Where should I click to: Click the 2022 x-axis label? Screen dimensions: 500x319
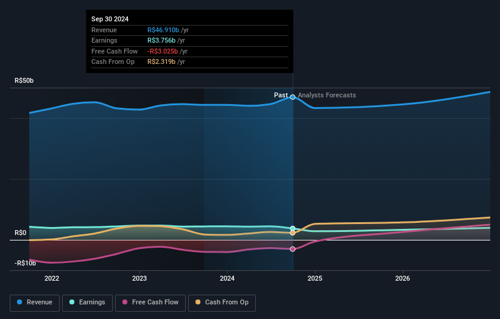click(52, 278)
